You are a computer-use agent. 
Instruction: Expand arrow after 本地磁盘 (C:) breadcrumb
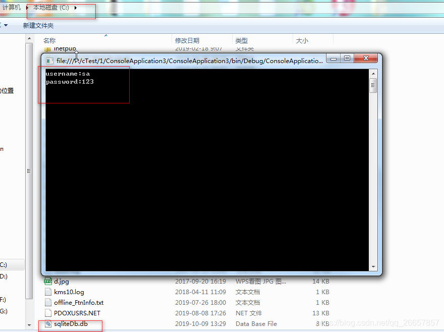pyautogui.click(x=76, y=8)
